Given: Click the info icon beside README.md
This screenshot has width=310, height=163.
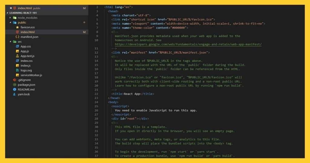Looking at the screenshot, I should pos(15,89).
